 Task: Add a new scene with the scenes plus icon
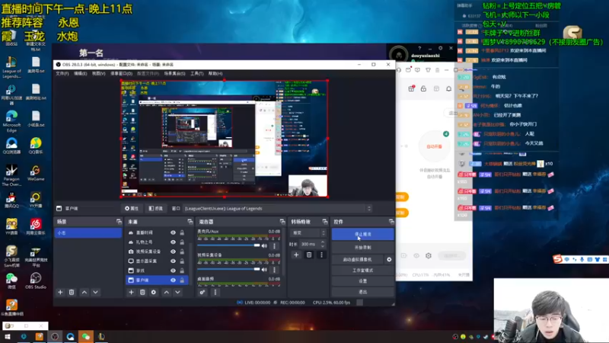pyautogui.click(x=60, y=292)
